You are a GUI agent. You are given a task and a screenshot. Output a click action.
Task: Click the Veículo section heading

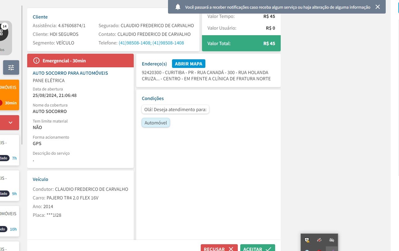[x=40, y=179]
